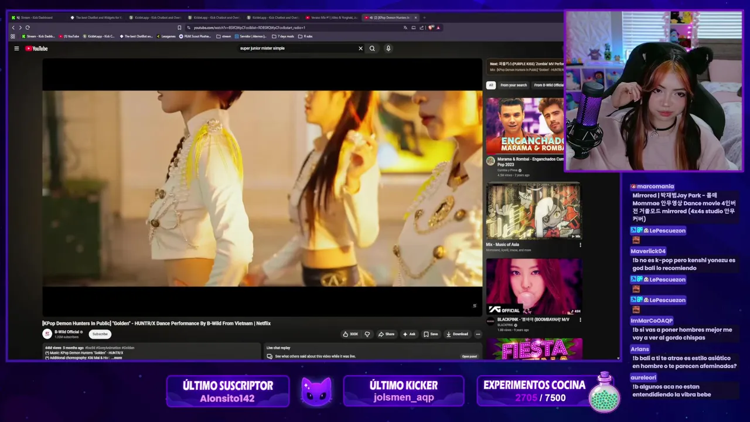Open the BLACKPINK BOOMBAYAH thumbnail

534,287
